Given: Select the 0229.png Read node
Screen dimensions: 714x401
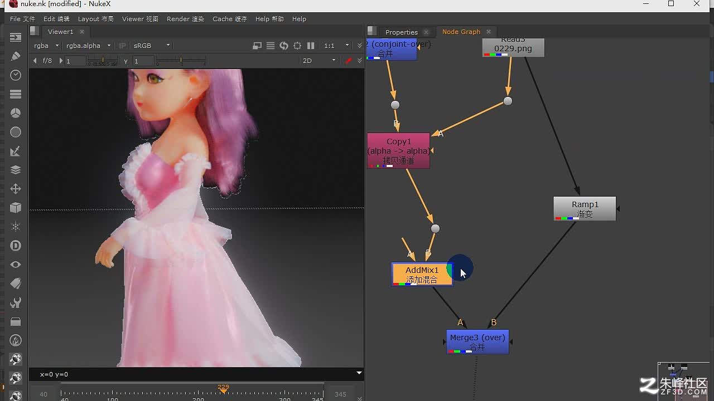Looking at the screenshot, I should click(513, 47).
